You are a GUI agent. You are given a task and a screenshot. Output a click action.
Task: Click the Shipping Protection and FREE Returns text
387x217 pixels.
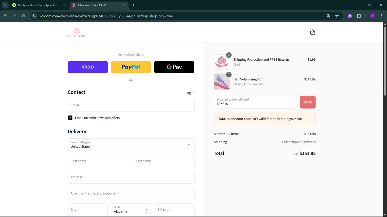(x=261, y=60)
